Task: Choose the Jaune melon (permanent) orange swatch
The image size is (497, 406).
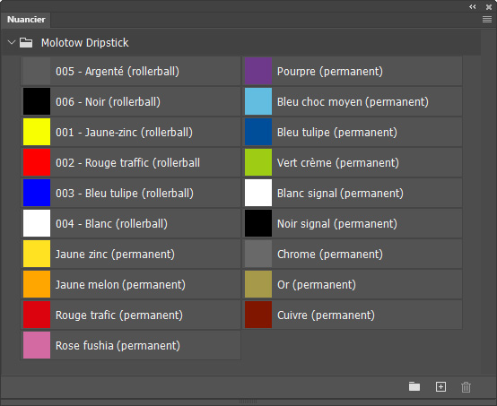Action: click(131, 284)
